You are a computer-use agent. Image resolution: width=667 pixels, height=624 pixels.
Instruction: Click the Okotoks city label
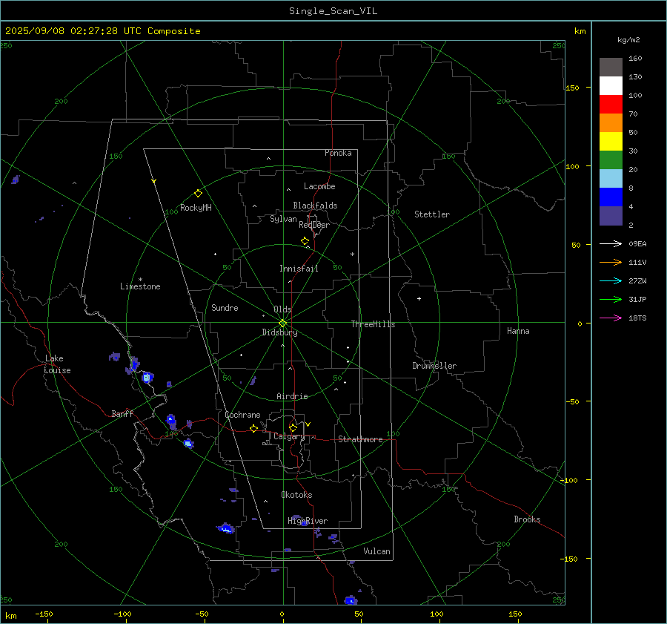tap(296, 495)
